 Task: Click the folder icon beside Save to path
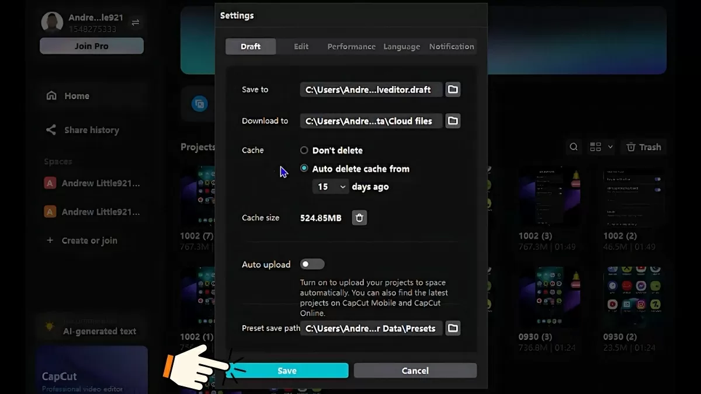pyautogui.click(x=453, y=89)
